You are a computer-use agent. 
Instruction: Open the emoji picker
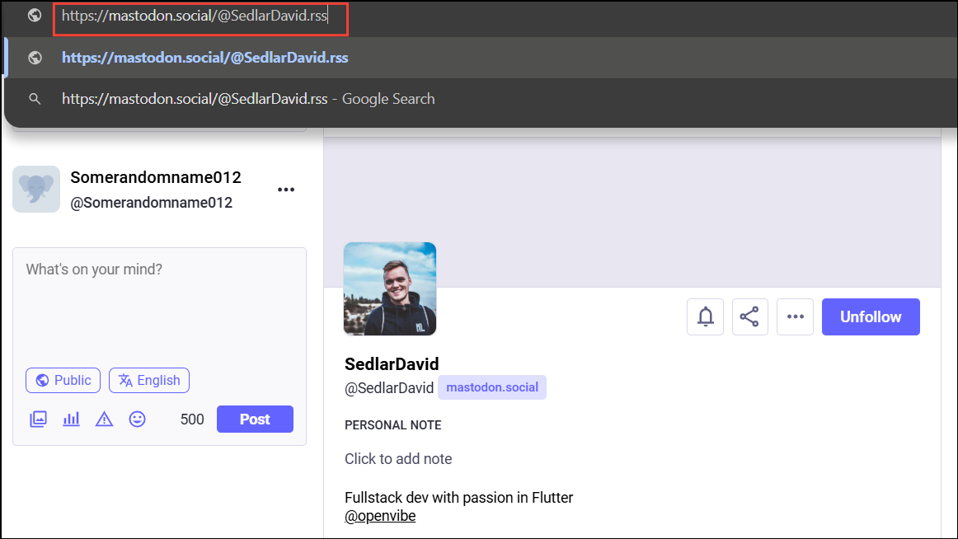click(138, 419)
